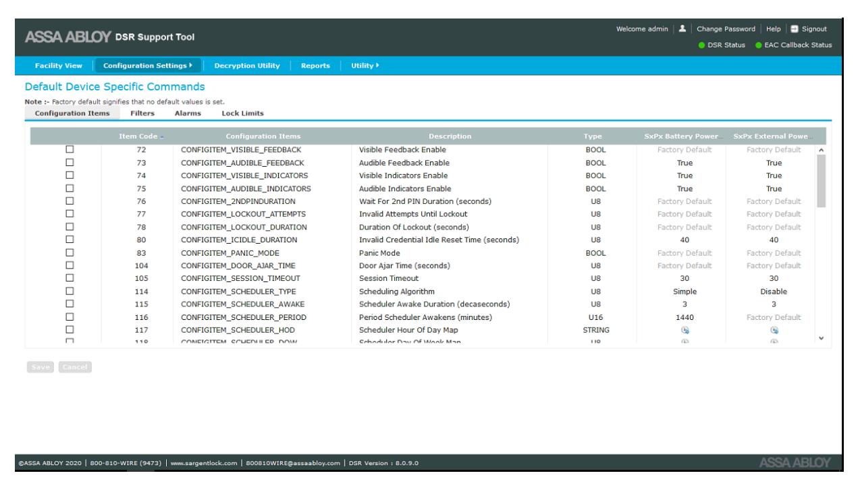Screen dimensions: 860x488
Task: Tick the checkbox for item 72 VISIBLE_FEEDBACK
Action: coord(68,150)
